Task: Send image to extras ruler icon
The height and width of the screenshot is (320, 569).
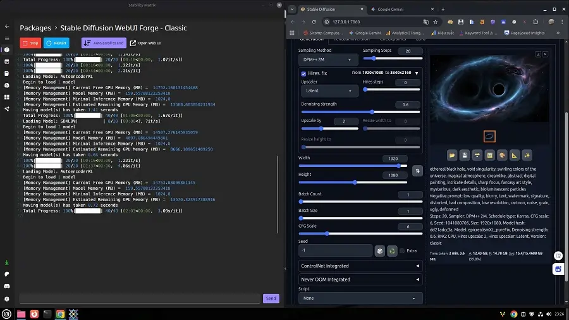Action: click(x=515, y=156)
